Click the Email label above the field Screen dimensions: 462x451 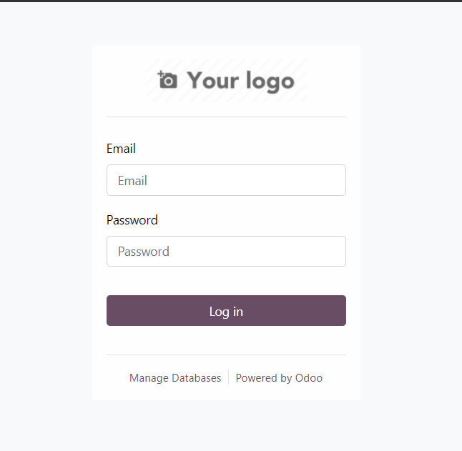coord(121,149)
